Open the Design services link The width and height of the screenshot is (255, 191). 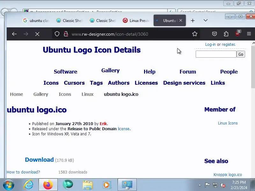[x=184, y=83]
